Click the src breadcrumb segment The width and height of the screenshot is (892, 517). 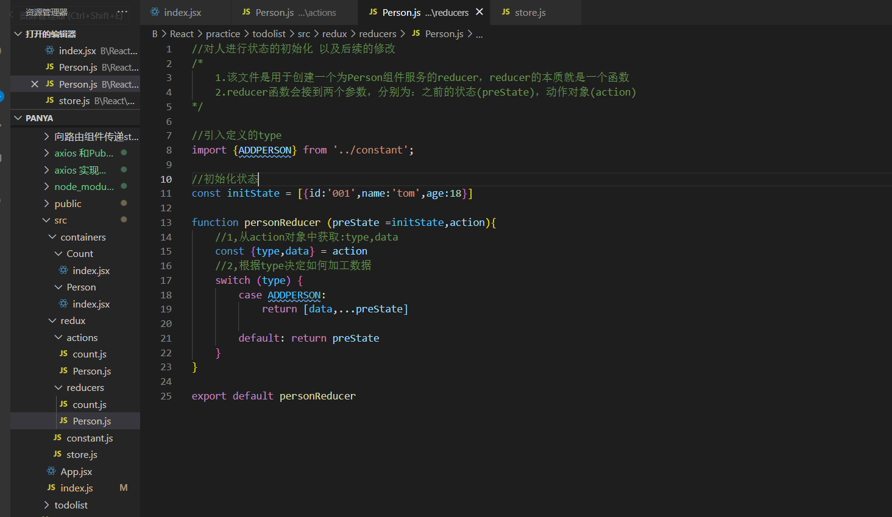pos(304,34)
